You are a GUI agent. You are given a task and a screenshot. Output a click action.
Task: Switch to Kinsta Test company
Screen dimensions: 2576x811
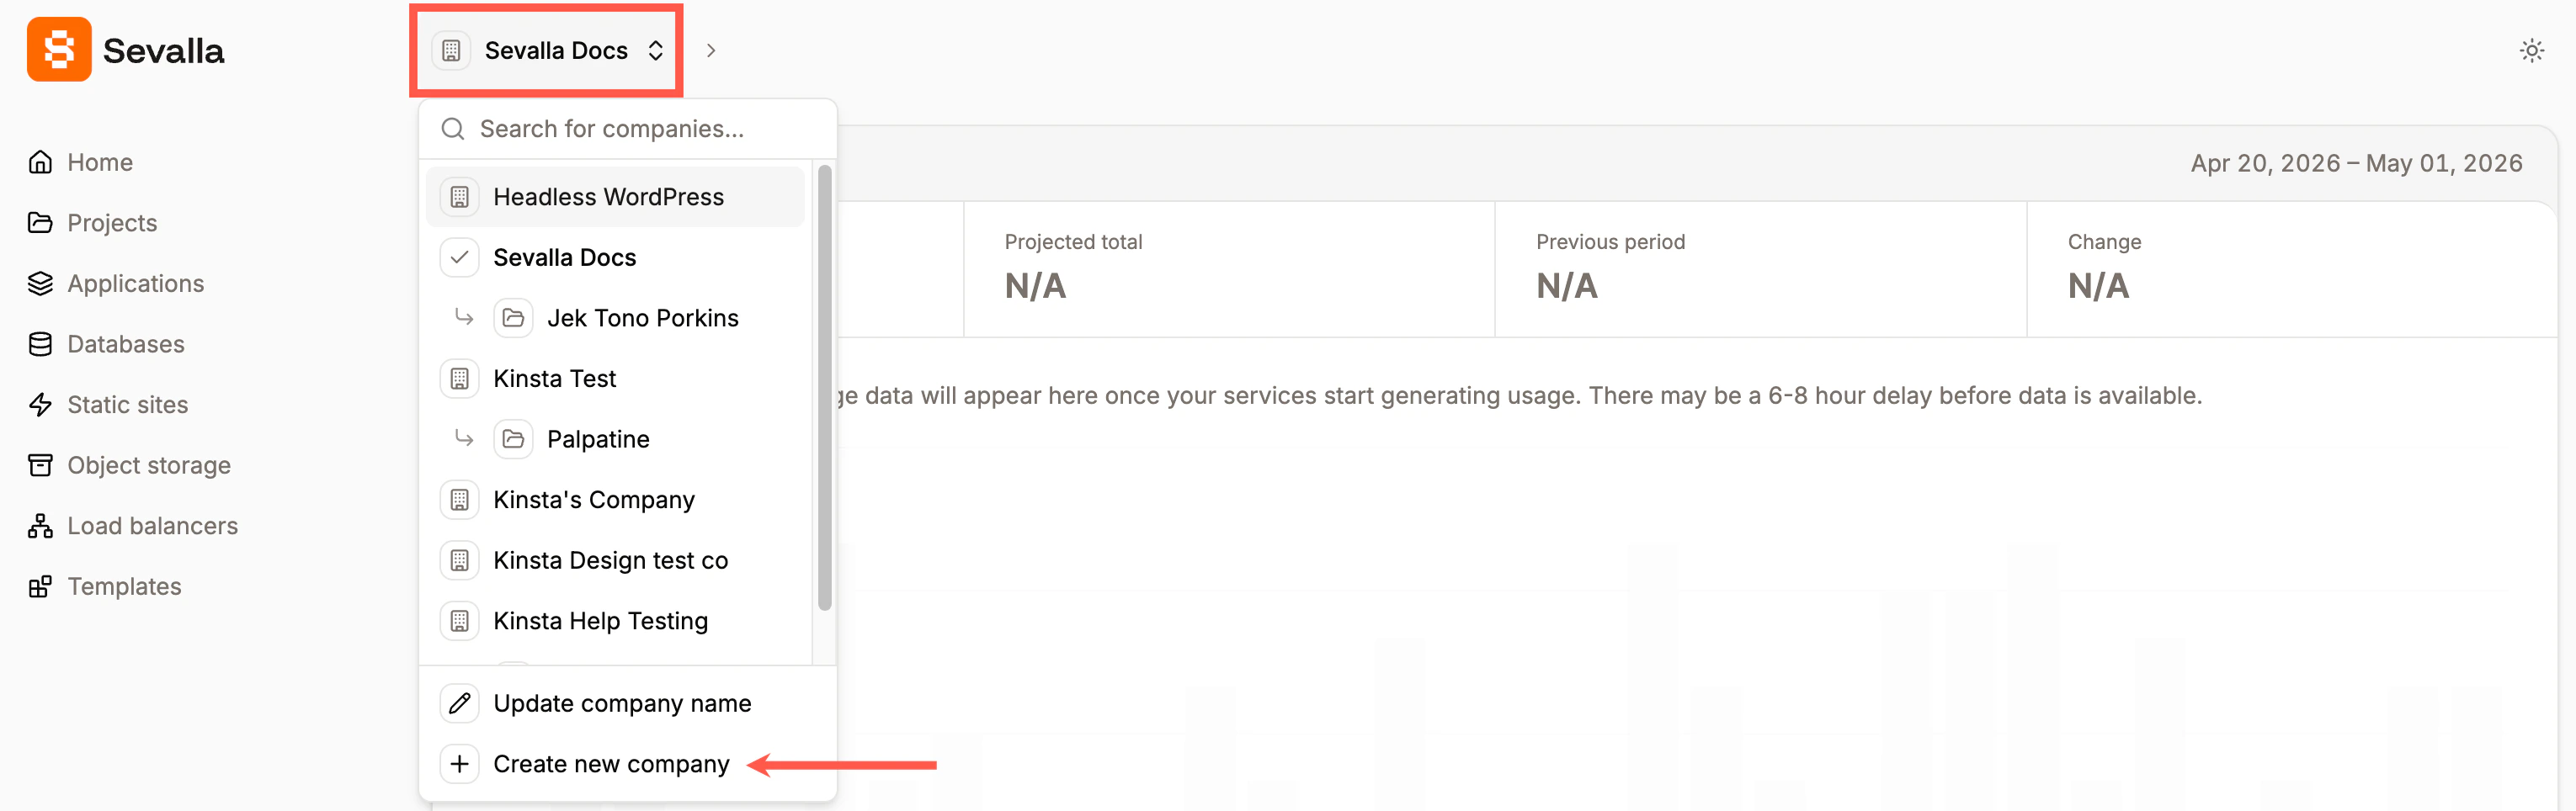pyautogui.click(x=616, y=379)
